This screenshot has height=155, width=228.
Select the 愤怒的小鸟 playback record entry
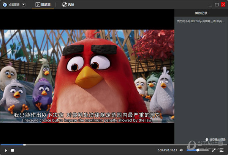point(200,21)
